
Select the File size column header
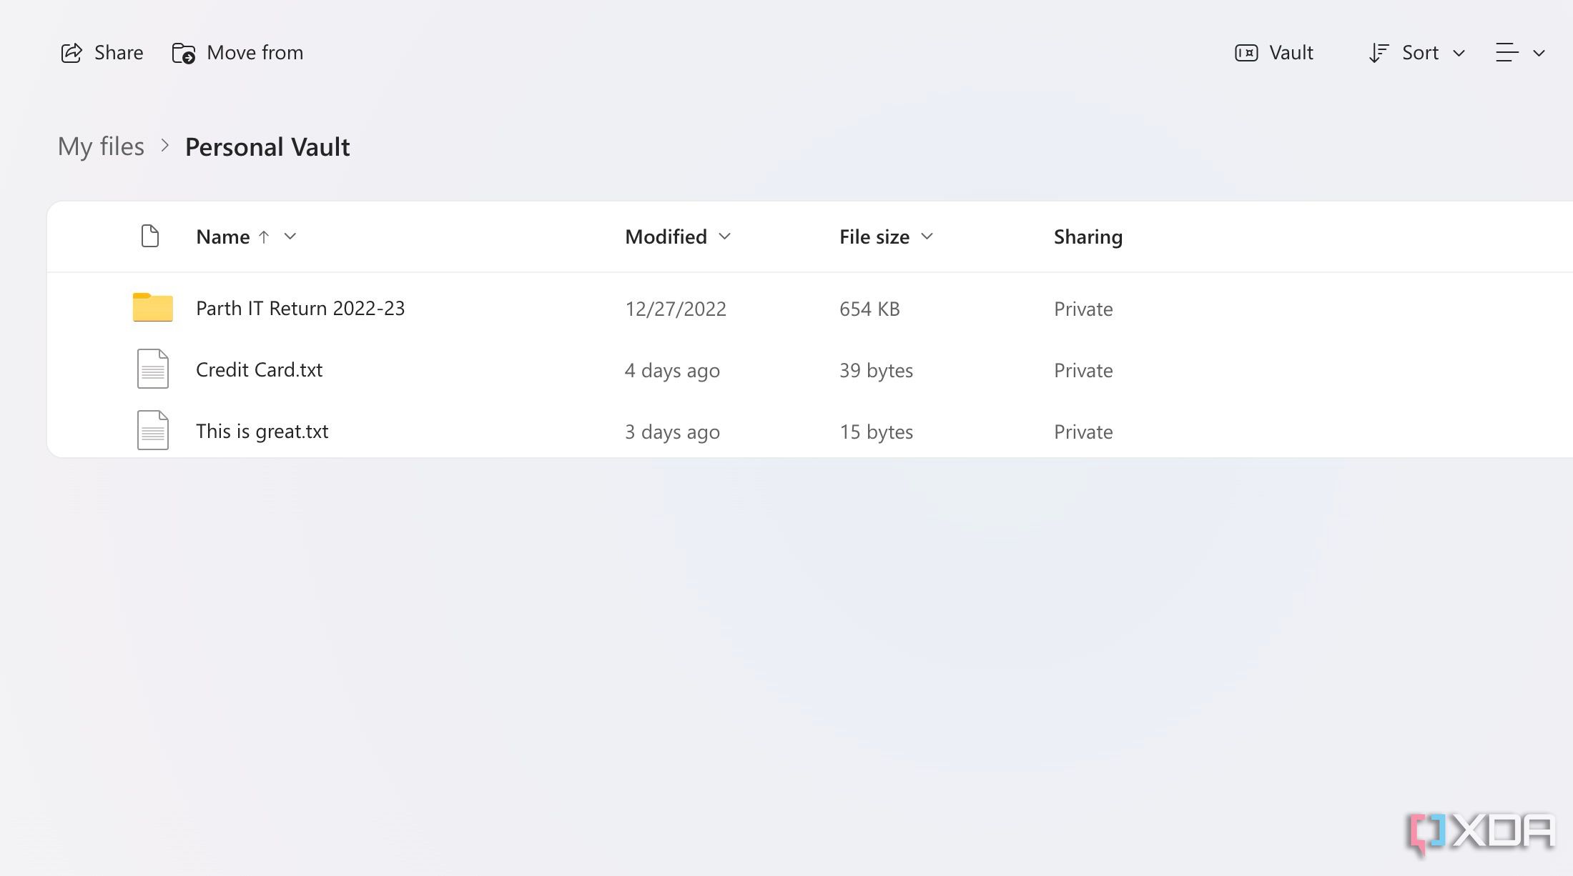[884, 237]
